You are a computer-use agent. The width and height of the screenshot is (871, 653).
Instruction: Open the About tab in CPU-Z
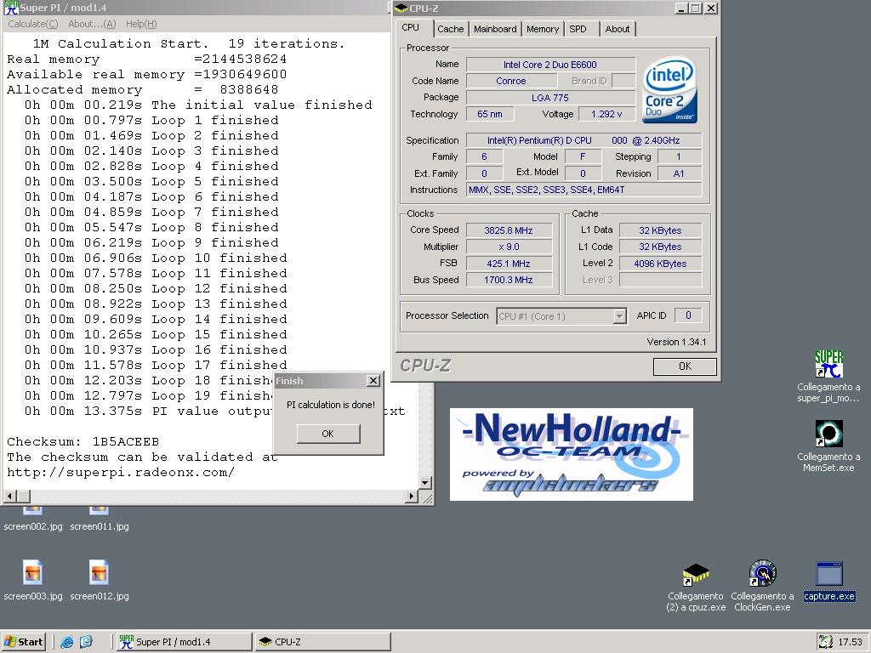coord(618,29)
